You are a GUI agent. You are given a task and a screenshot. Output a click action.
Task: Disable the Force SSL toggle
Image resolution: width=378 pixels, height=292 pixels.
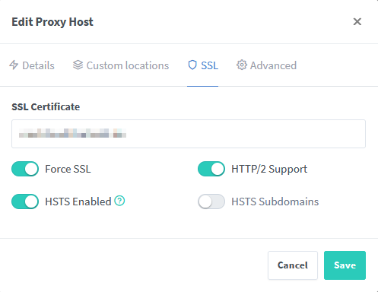click(25, 169)
